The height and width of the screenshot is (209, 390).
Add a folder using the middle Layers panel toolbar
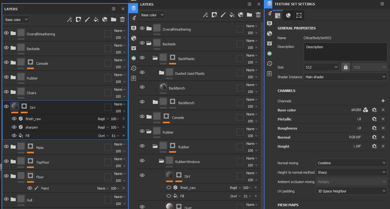(x=249, y=15)
